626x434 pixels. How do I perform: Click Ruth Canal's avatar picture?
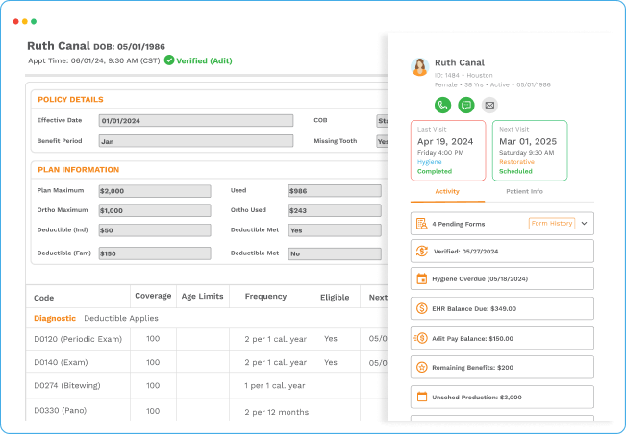click(420, 66)
